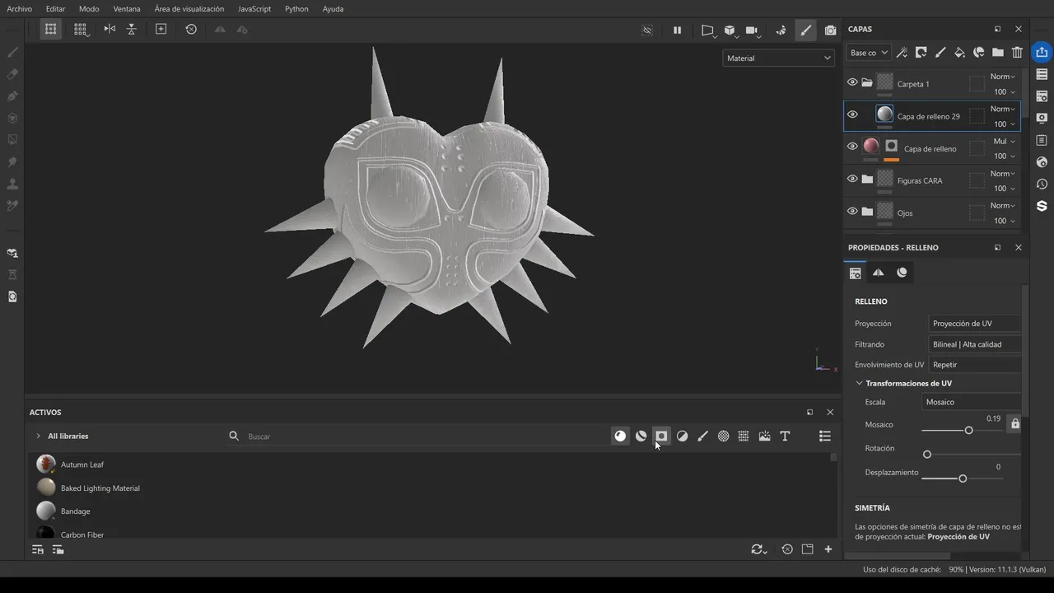1054x593 pixels.
Task: Open the Python menu
Action: pyautogui.click(x=296, y=9)
